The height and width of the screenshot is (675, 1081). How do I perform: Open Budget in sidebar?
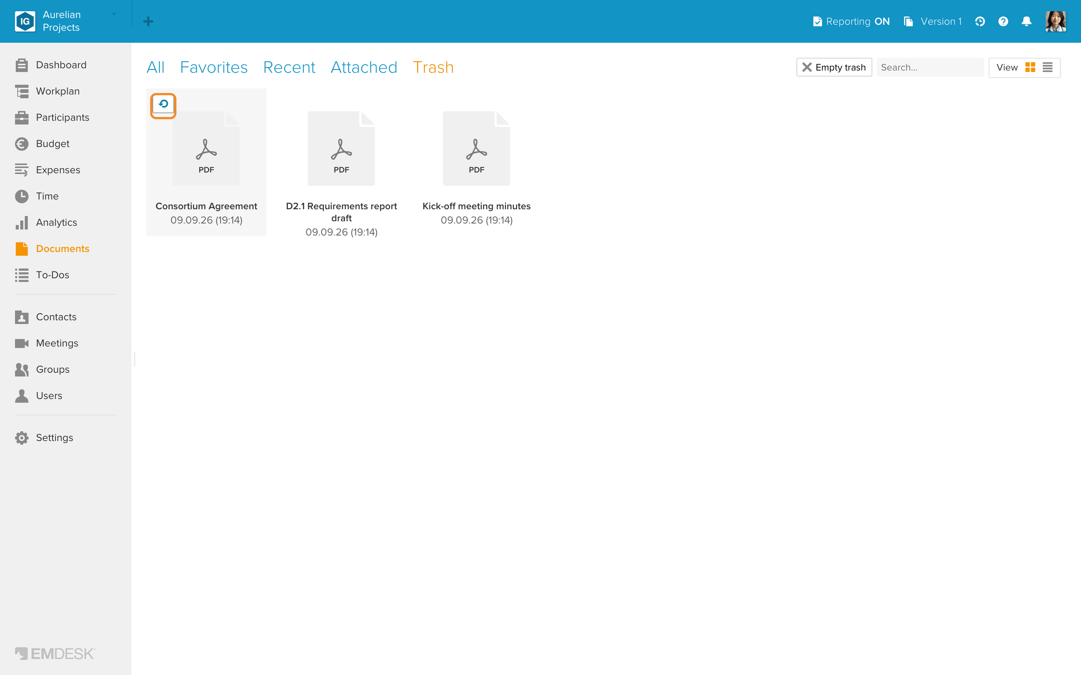click(42, 144)
